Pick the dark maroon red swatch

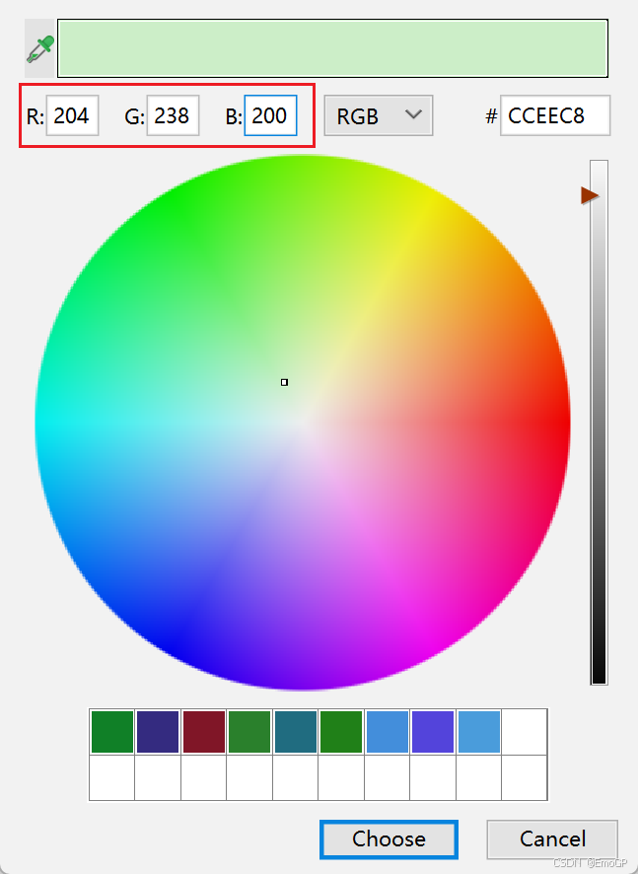click(203, 732)
